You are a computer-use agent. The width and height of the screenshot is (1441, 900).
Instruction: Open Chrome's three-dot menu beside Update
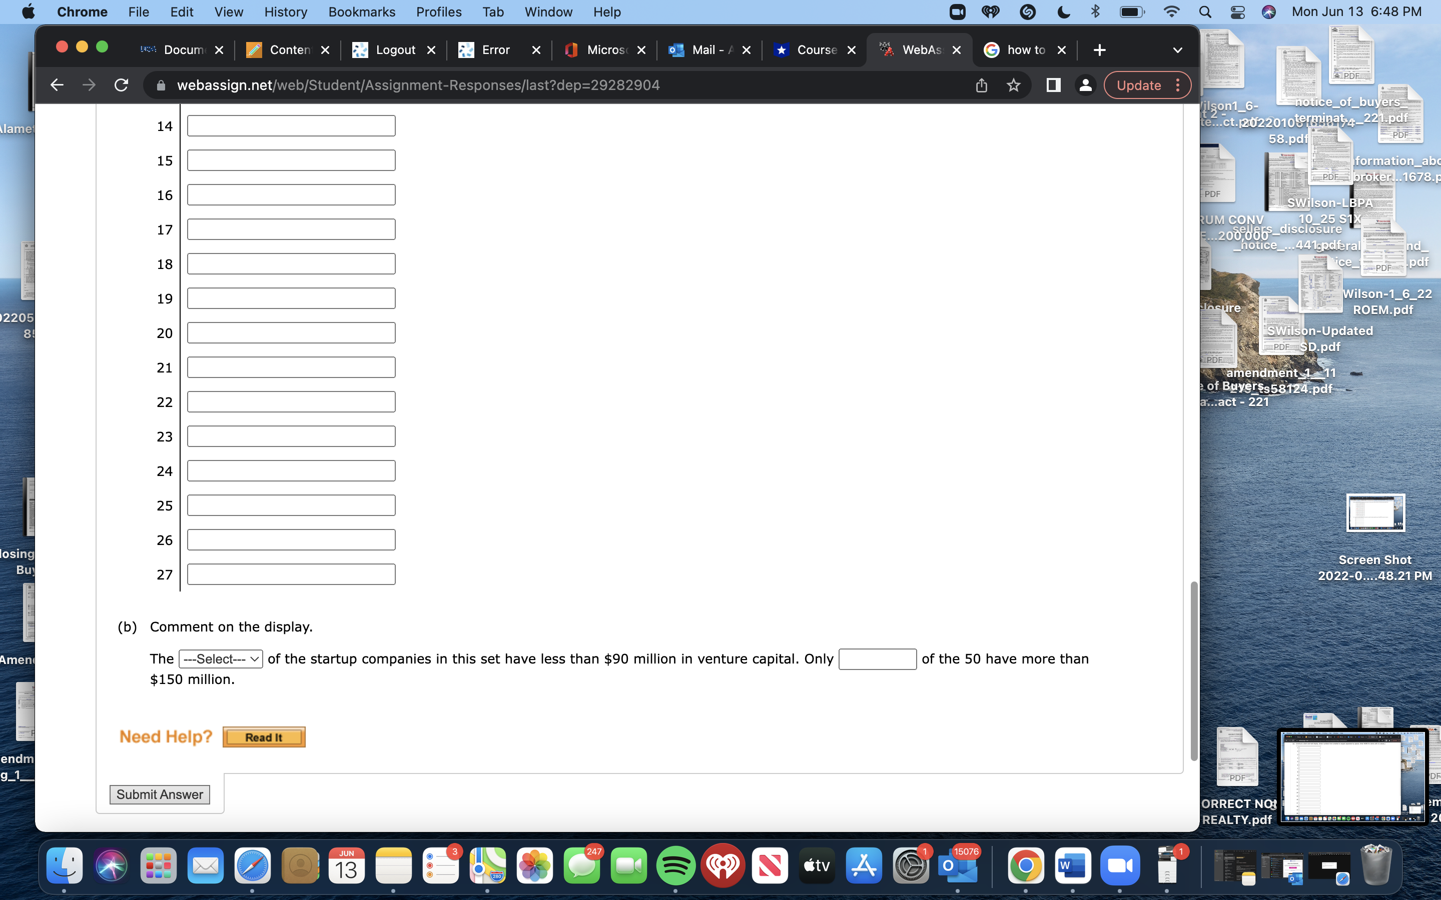click(1178, 85)
